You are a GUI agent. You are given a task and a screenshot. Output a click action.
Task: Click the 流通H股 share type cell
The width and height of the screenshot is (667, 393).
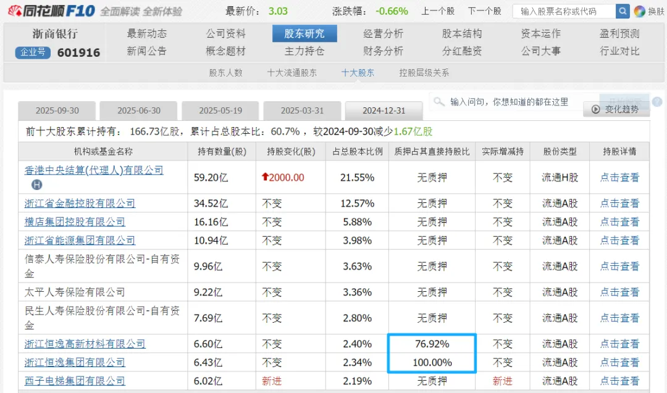click(560, 178)
